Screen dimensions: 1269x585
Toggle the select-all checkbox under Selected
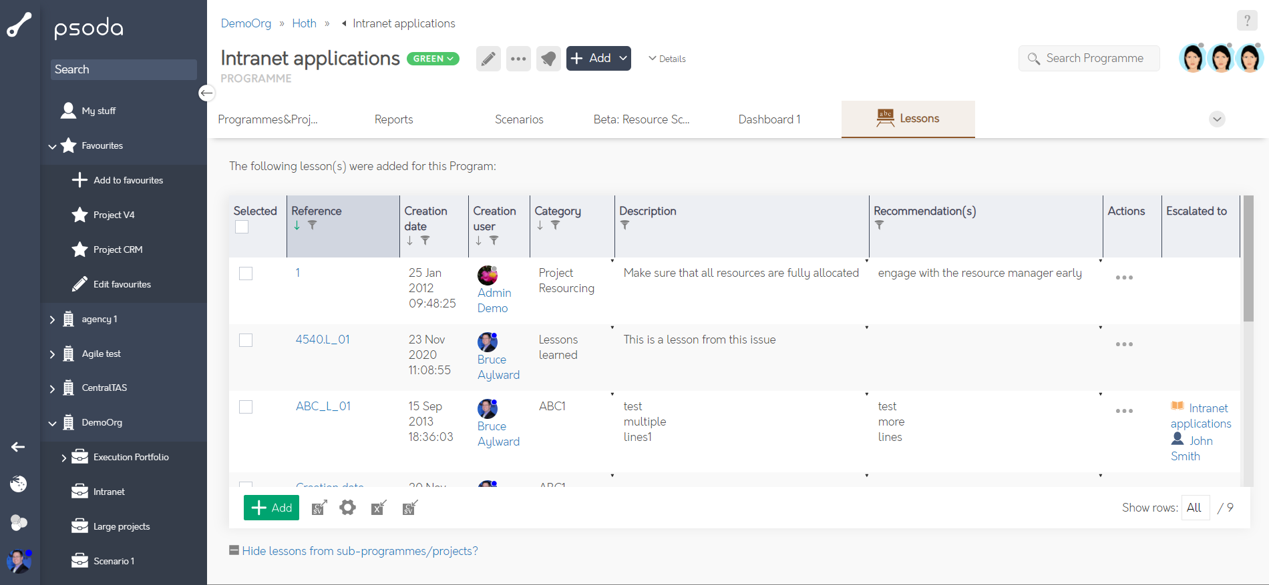click(242, 227)
